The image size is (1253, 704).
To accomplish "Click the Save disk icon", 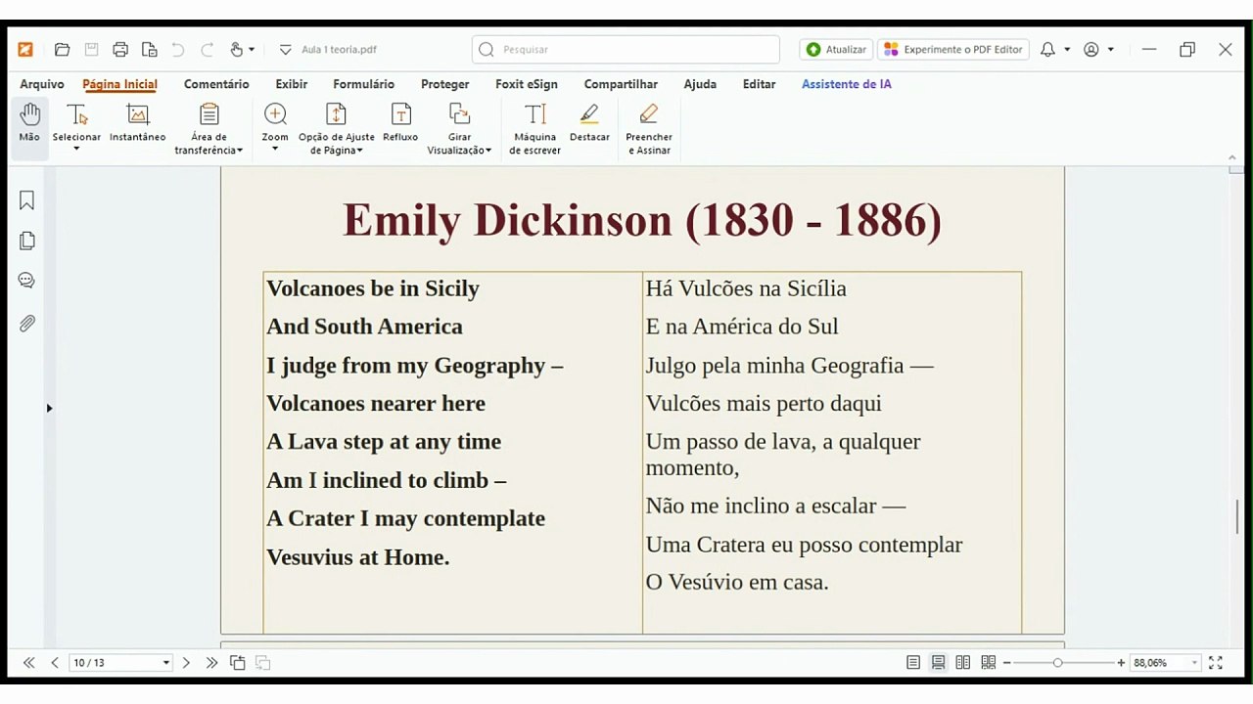I will click(91, 50).
